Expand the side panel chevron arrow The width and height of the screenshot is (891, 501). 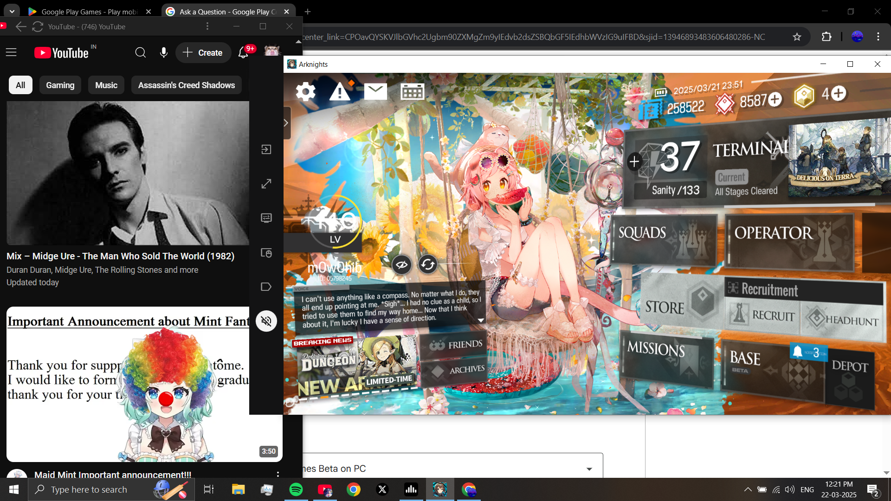pos(286,123)
